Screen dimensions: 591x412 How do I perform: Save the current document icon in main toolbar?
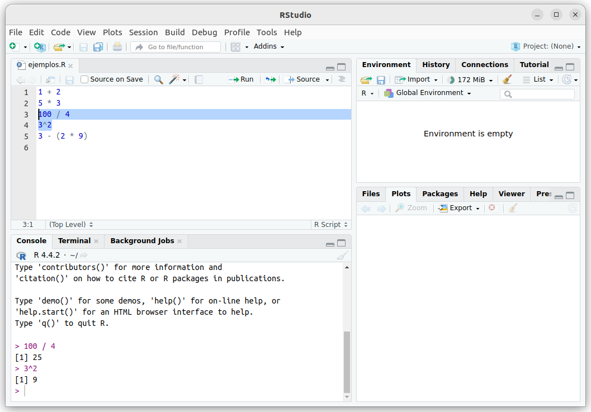coord(83,47)
